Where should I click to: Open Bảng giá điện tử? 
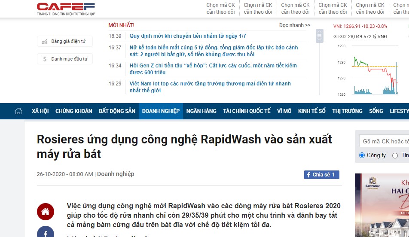coord(65,41)
